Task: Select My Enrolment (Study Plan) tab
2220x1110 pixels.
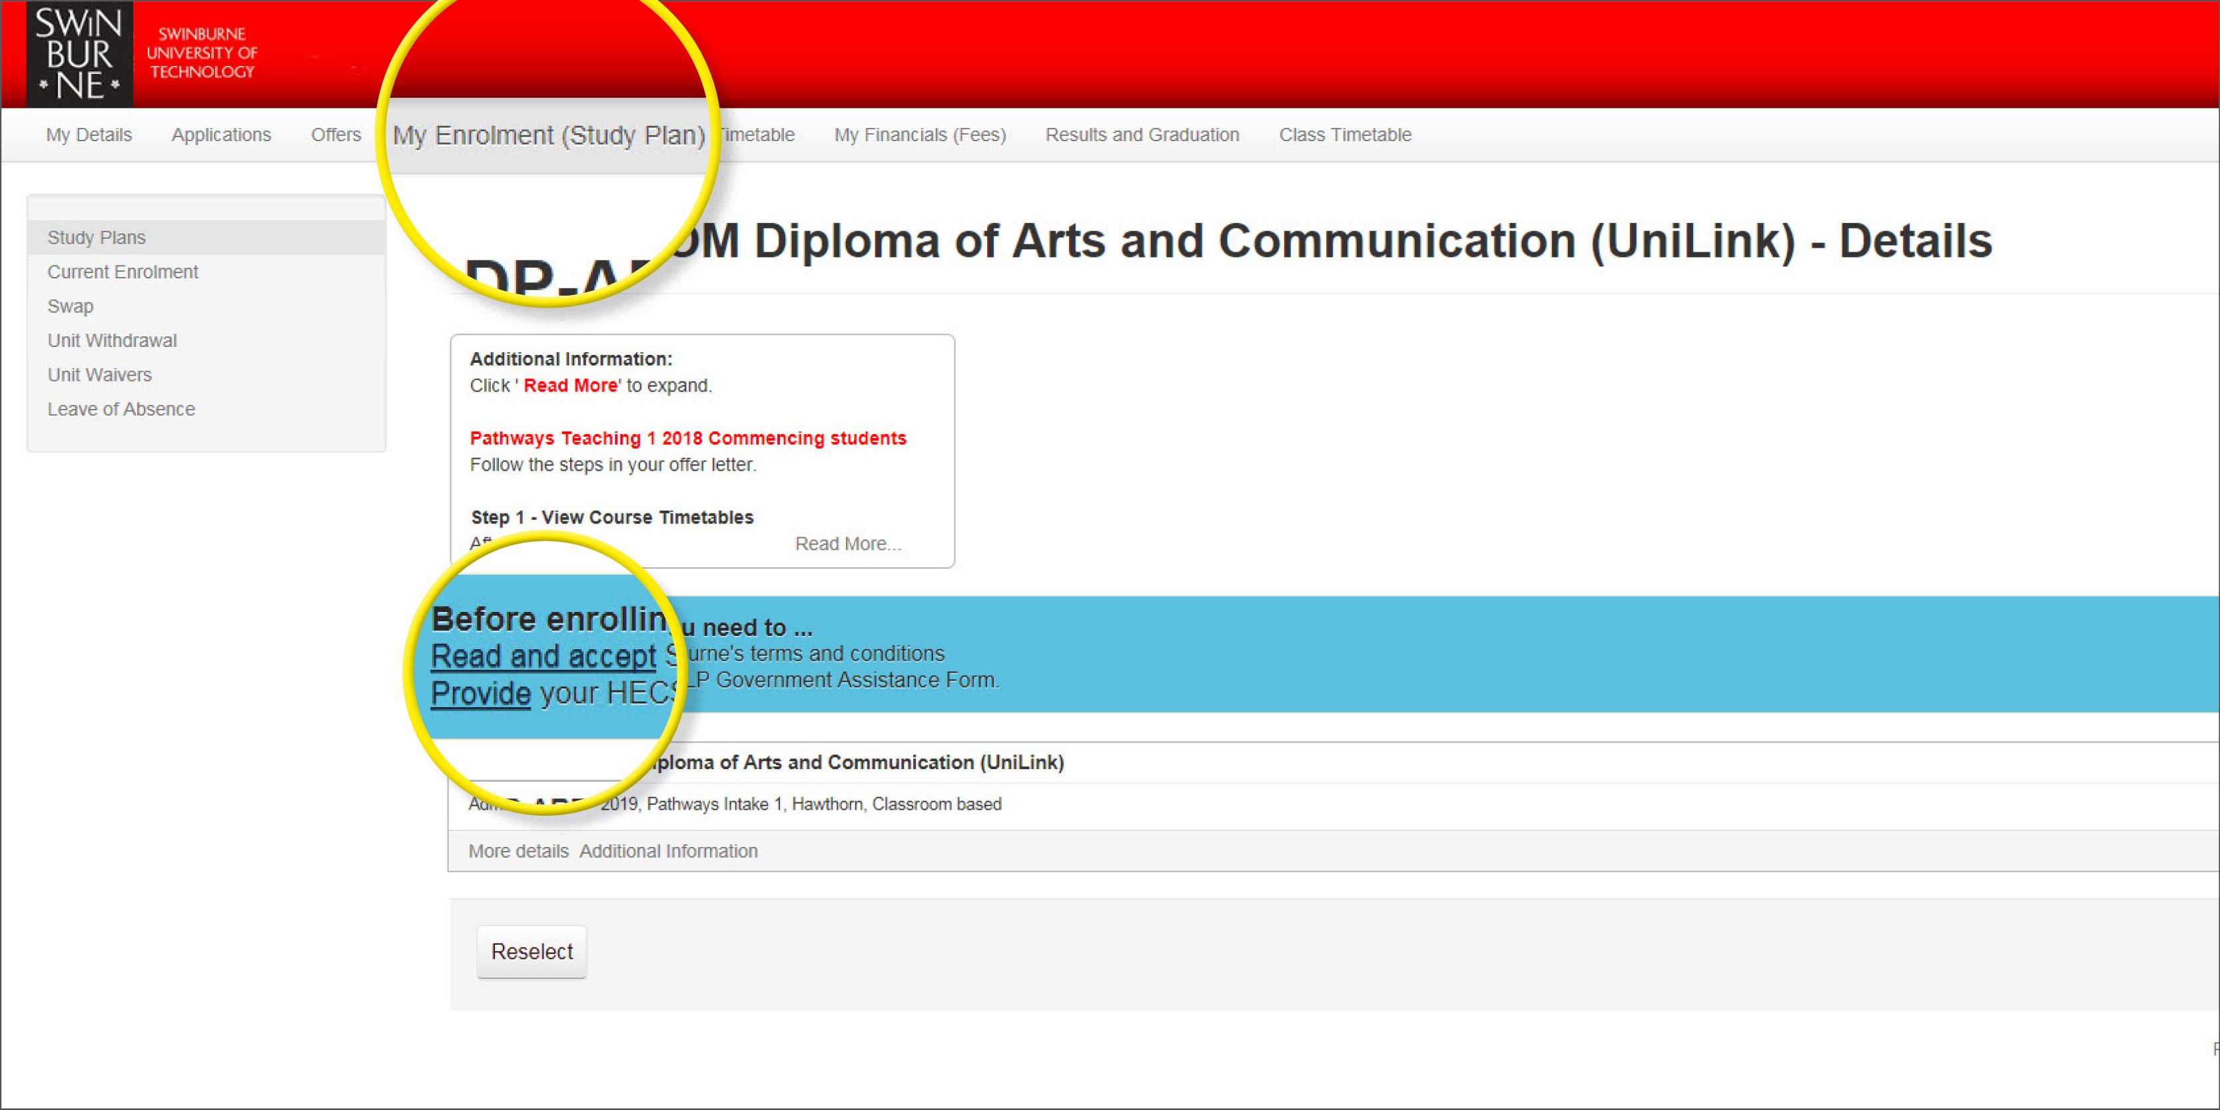Action: click(x=548, y=136)
